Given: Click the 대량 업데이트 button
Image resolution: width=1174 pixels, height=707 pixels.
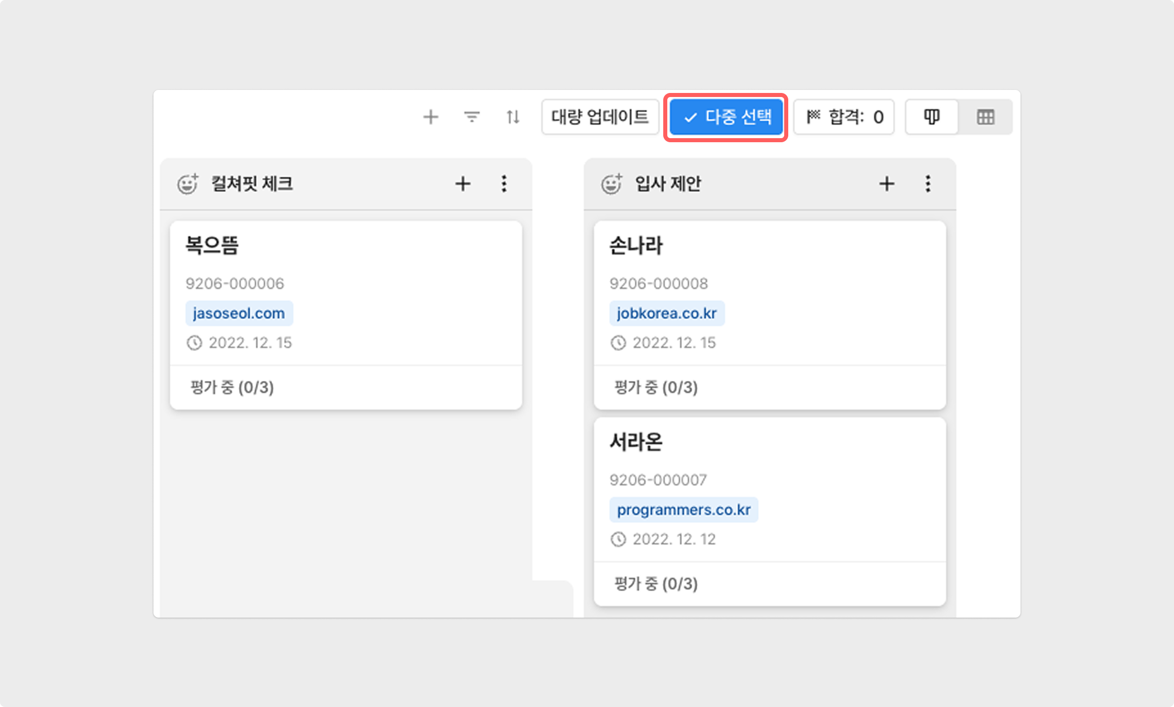Looking at the screenshot, I should [x=600, y=117].
